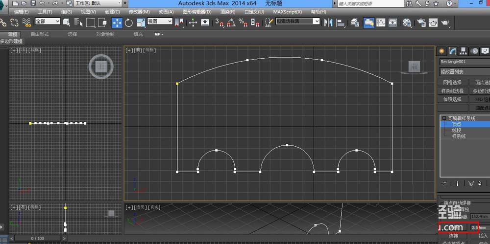Open the 工具(T) menu
490x244 pixels.
pyautogui.click(x=45, y=12)
